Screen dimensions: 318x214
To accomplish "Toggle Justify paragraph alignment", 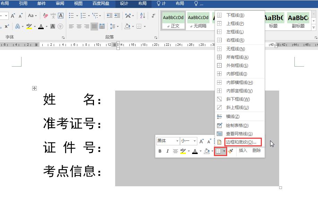I will 94,26.
